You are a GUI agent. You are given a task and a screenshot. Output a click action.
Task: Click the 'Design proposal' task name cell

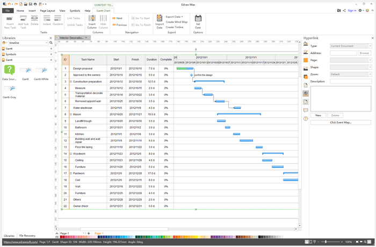[x=88, y=69]
